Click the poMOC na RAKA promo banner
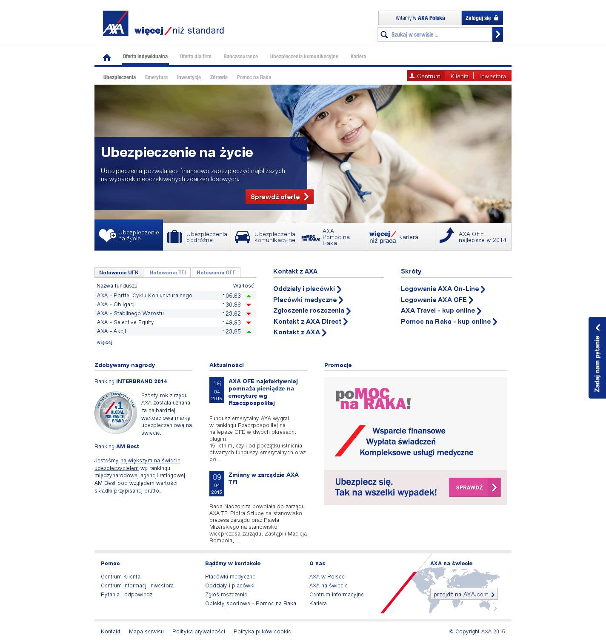Image resolution: width=606 pixels, height=641 pixels. click(x=416, y=441)
